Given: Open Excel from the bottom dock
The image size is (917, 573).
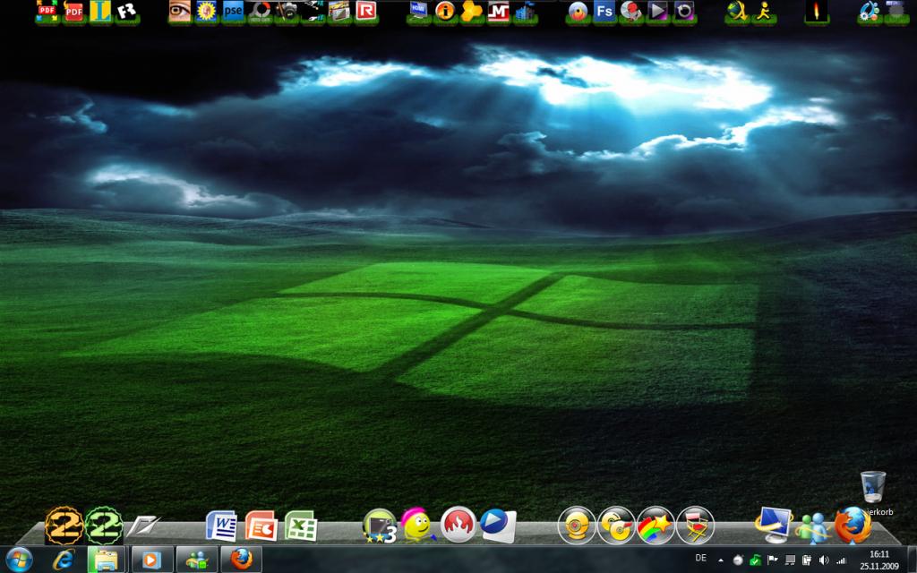Looking at the screenshot, I should [301, 525].
